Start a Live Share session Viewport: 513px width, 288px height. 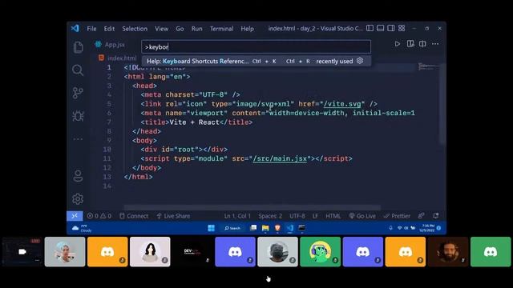click(173, 216)
